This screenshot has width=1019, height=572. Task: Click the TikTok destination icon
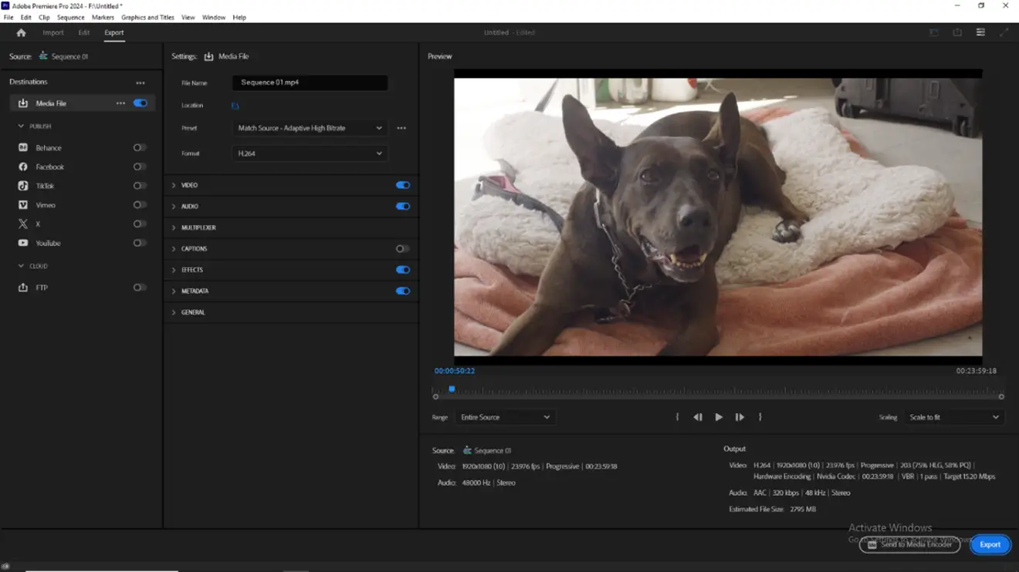23,186
